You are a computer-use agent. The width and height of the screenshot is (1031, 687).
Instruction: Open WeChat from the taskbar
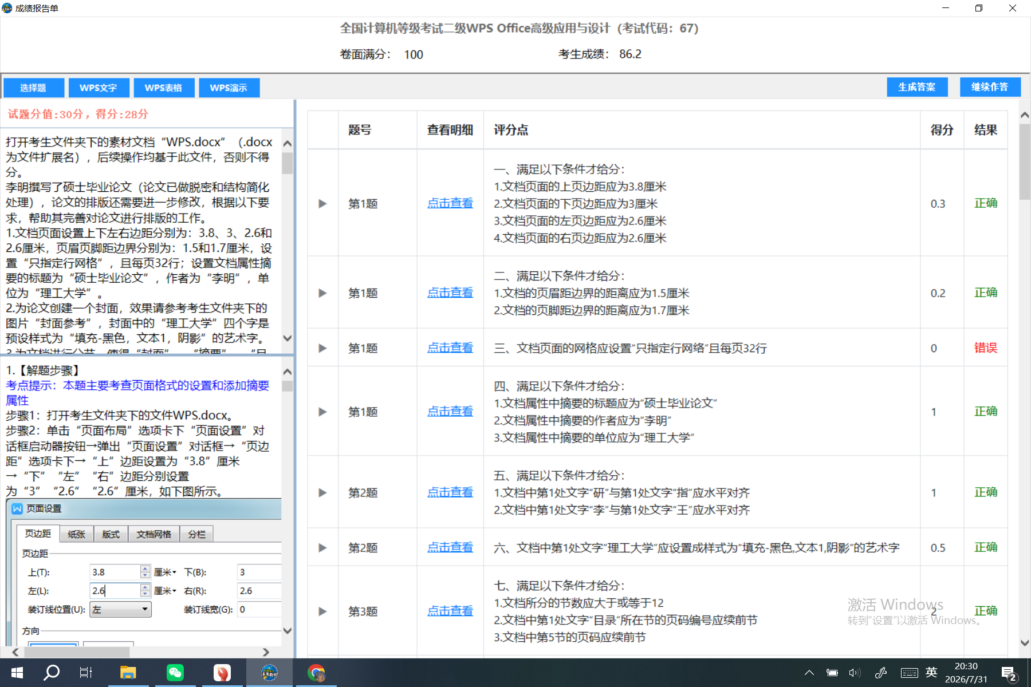(x=175, y=673)
